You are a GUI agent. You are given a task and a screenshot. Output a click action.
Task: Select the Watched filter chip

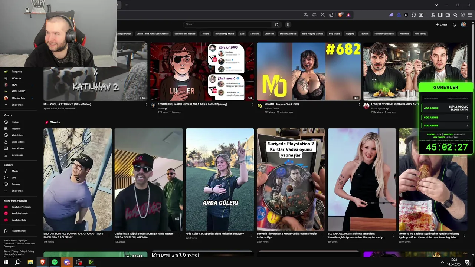pyautogui.click(x=404, y=34)
